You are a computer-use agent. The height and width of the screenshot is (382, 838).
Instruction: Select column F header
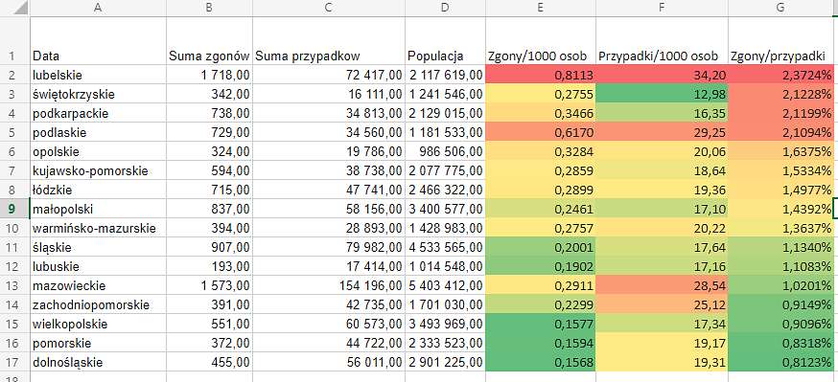(662, 8)
